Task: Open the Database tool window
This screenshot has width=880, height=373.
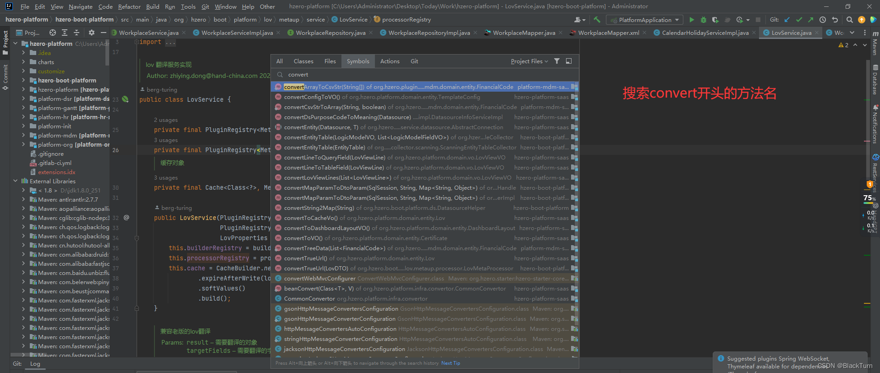Action: (x=875, y=79)
